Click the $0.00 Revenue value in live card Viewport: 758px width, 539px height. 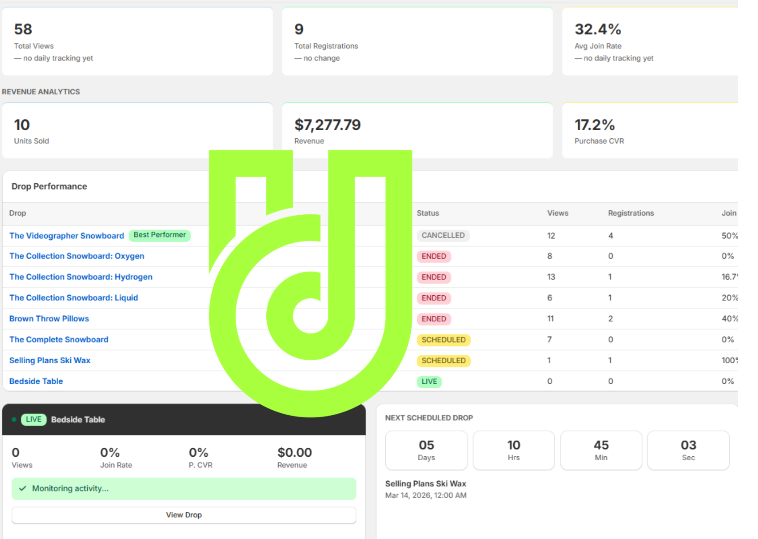click(x=294, y=452)
